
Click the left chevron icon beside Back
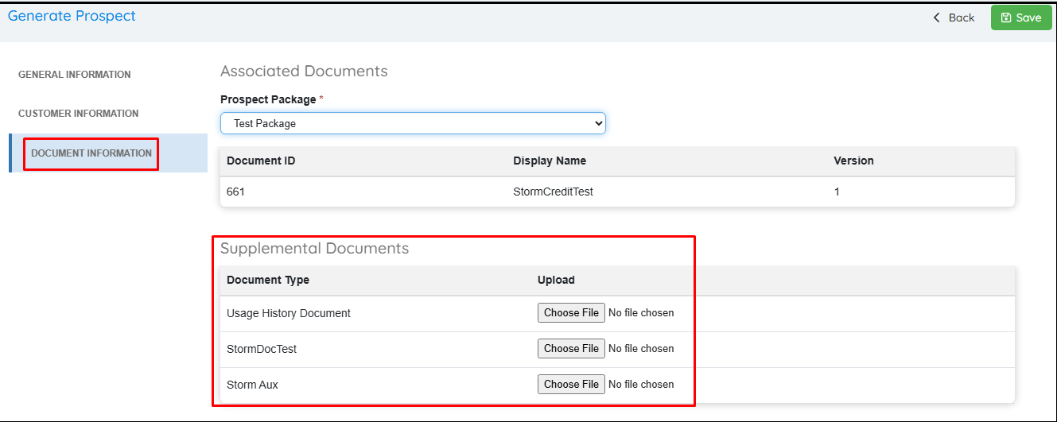937,17
